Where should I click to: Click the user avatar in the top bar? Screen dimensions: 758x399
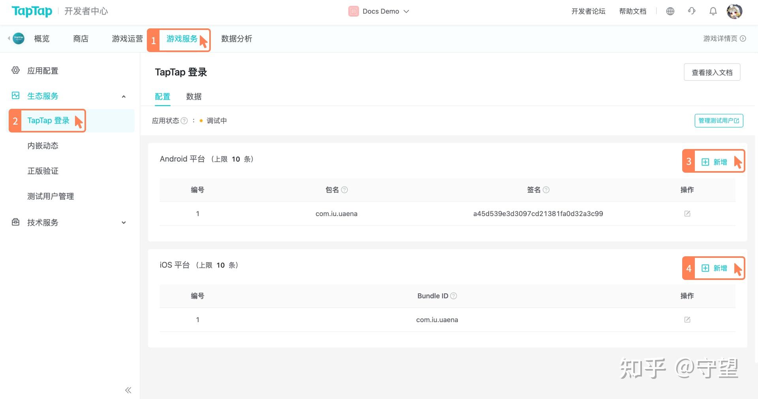coord(735,11)
